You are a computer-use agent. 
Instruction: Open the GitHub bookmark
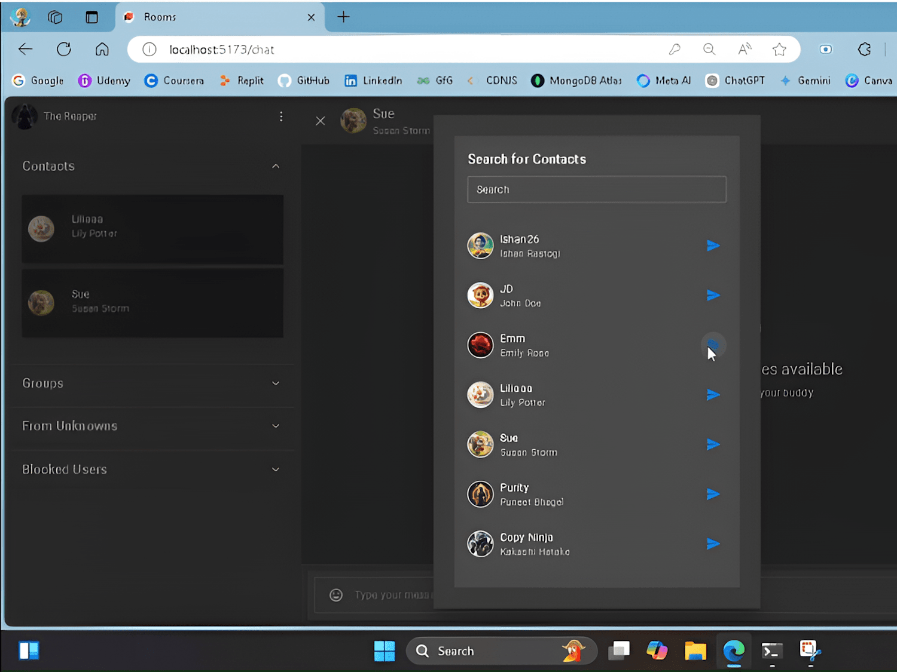tap(304, 81)
